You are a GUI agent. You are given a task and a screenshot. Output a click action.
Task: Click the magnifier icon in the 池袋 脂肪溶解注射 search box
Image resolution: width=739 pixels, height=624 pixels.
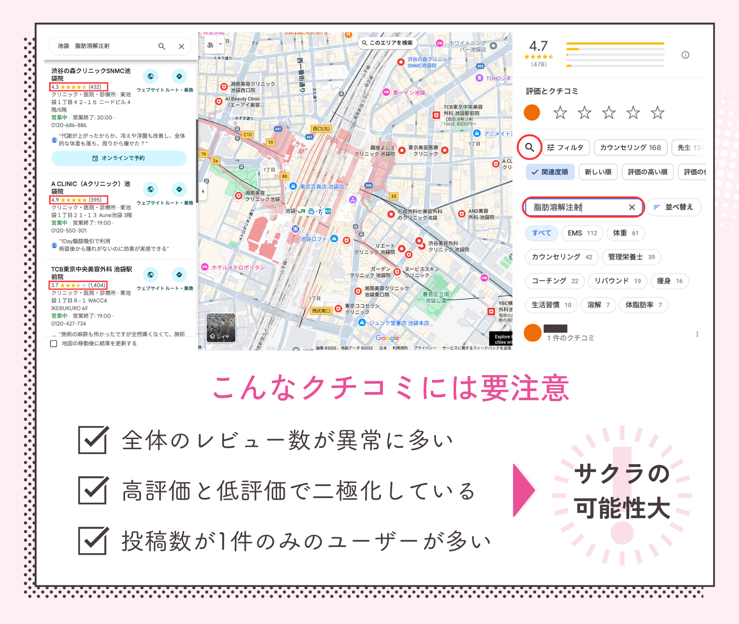(x=162, y=46)
